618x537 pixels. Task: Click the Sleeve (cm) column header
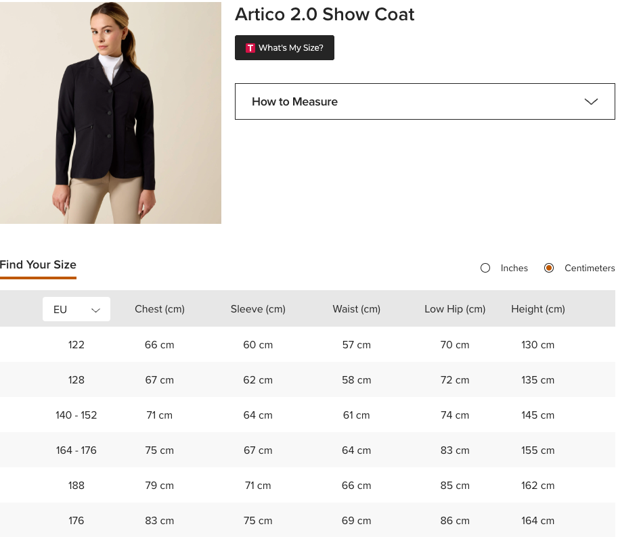click(x=258, y=308)
